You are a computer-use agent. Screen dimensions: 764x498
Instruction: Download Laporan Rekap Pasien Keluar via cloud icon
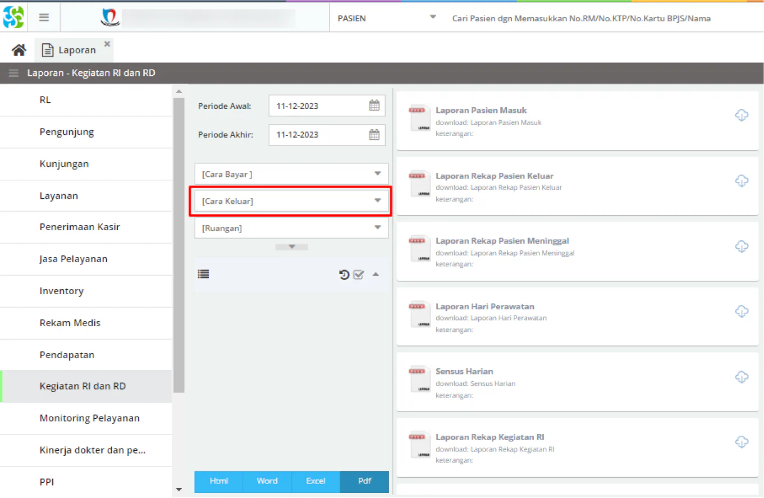tap(742, 181)
